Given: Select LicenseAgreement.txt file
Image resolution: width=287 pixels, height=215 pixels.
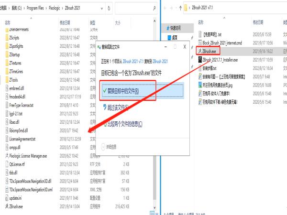Looking at the screenshot, I should pos(22,139).
